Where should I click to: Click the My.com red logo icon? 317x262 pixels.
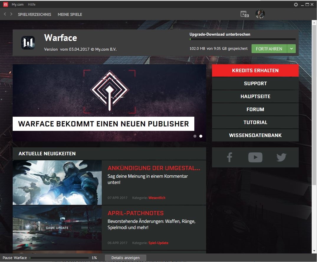click(x=6, y=4)
